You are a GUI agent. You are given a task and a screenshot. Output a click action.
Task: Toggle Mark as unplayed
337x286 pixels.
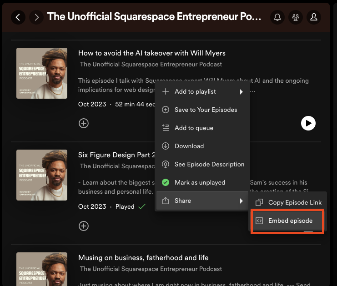click(202, 183)
